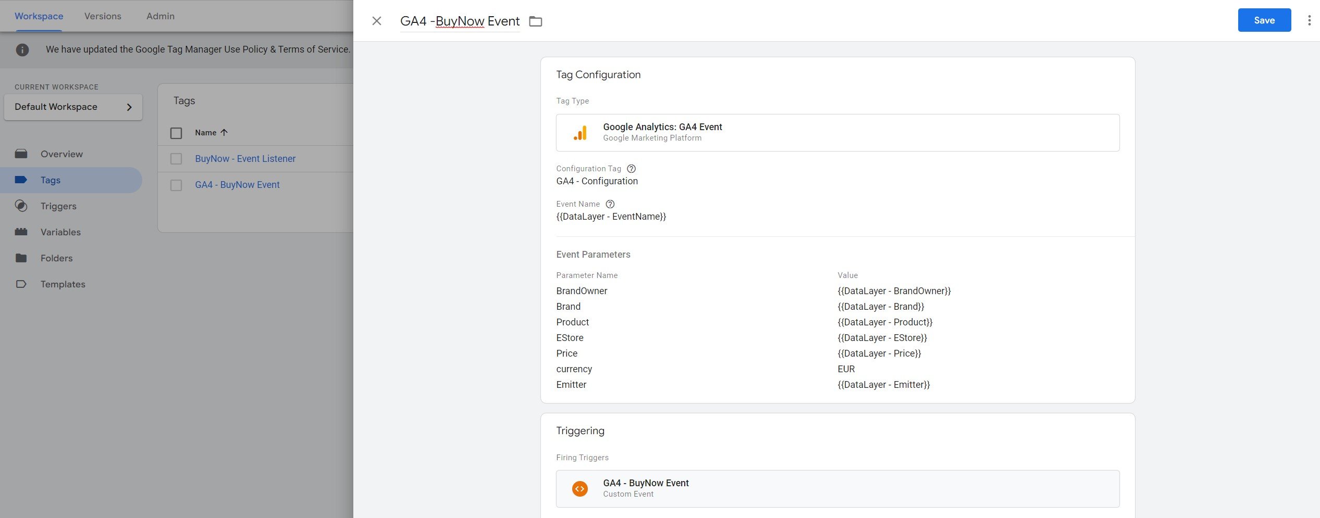Click the Triggers circular icon
Image resolution: width=1320 pixels, height=518 pixels.
[21, 206]
